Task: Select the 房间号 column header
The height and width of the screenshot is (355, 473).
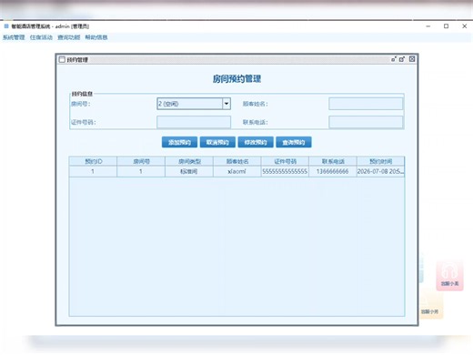Action: click(x=141, y=161)
